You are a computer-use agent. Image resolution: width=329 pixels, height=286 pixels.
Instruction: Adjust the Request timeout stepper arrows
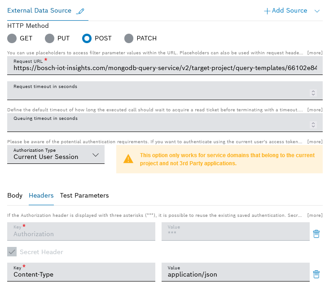pyautogui.click(x=313, y=93)
